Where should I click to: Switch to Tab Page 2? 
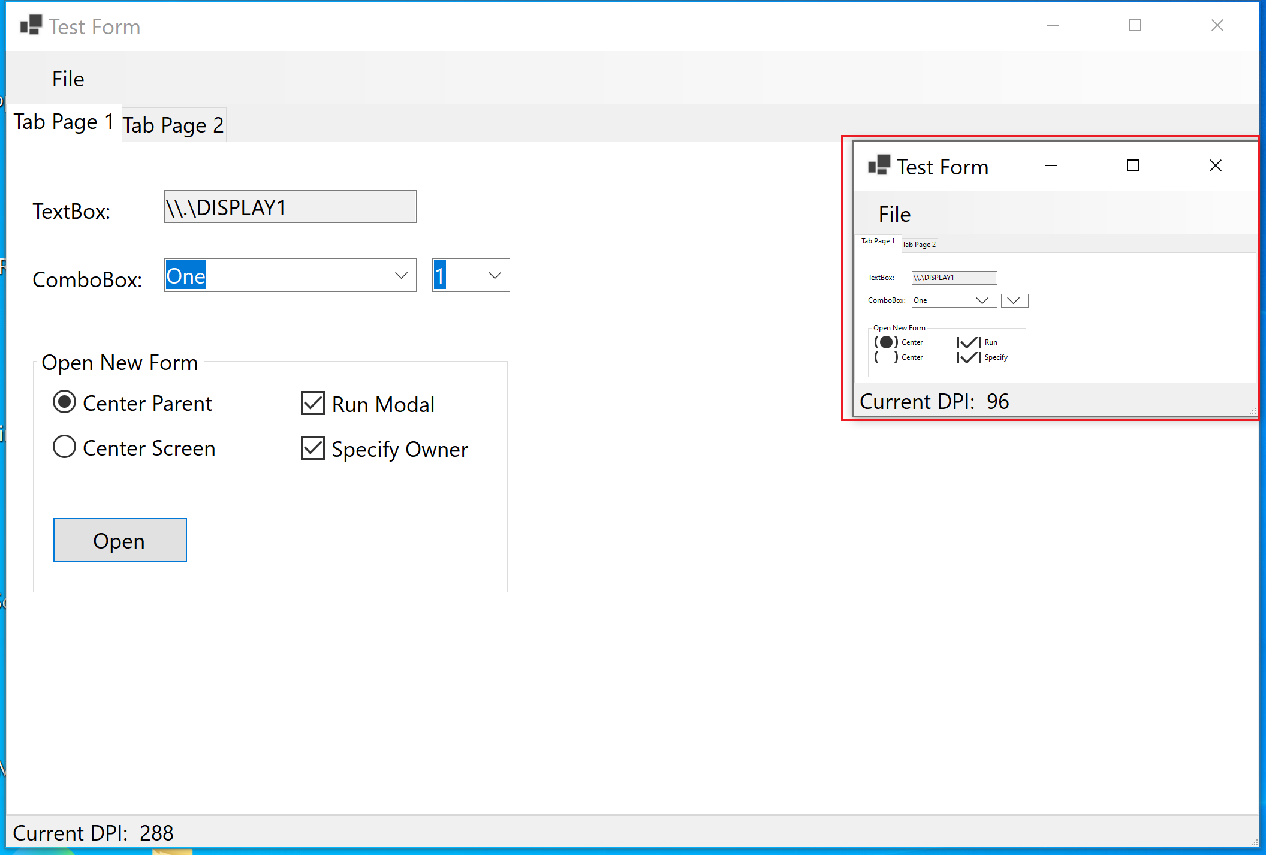(173, 124)
